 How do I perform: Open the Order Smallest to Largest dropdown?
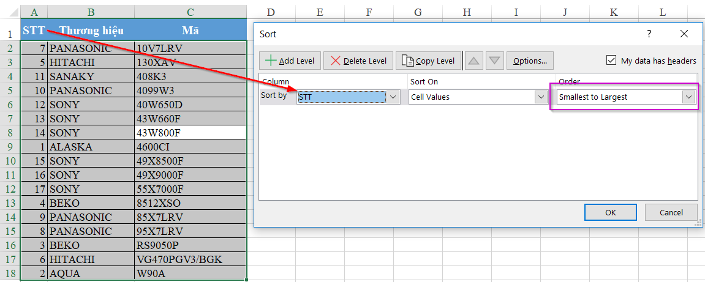pyautogui.click(x=689, y=97)
